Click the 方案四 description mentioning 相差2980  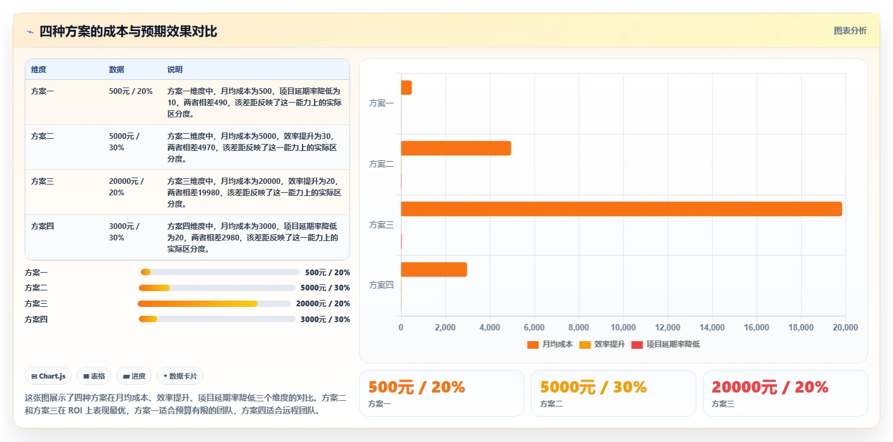(253, 238)
